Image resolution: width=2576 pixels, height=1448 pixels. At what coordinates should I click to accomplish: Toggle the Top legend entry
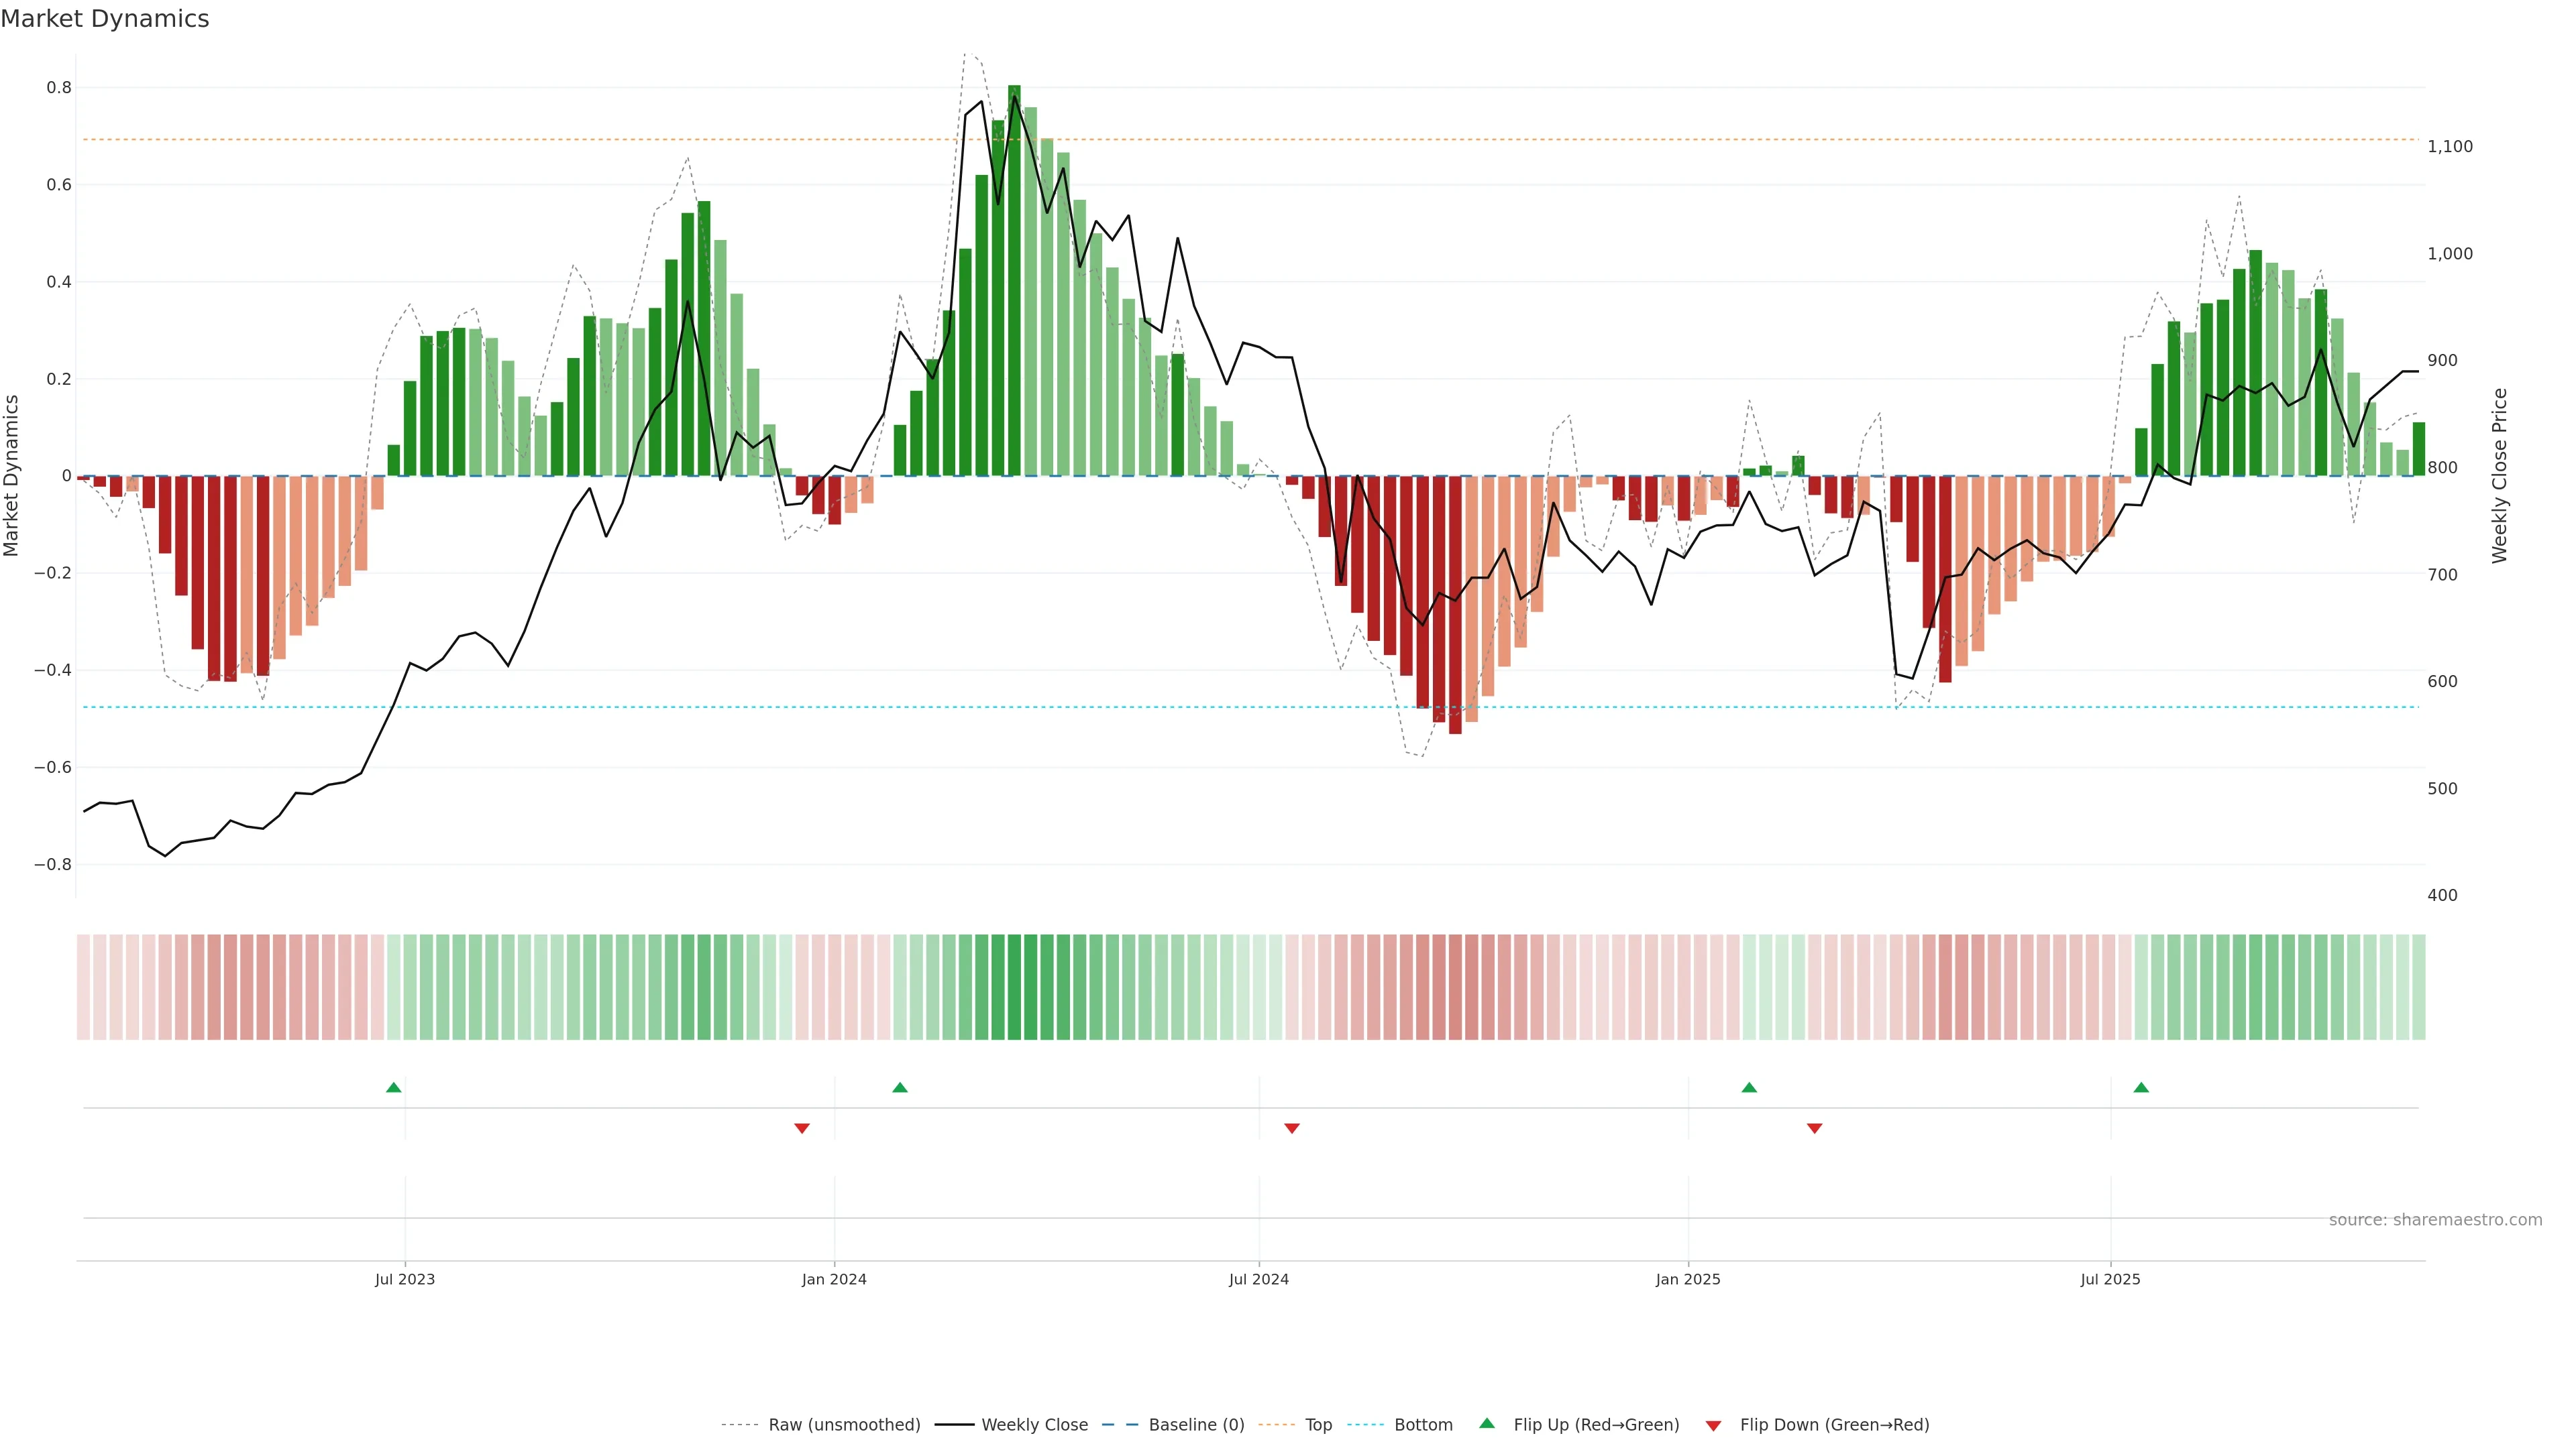1318,1425
